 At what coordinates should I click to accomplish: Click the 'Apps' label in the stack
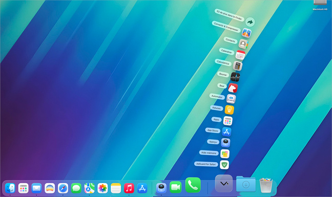coord(216,119)
